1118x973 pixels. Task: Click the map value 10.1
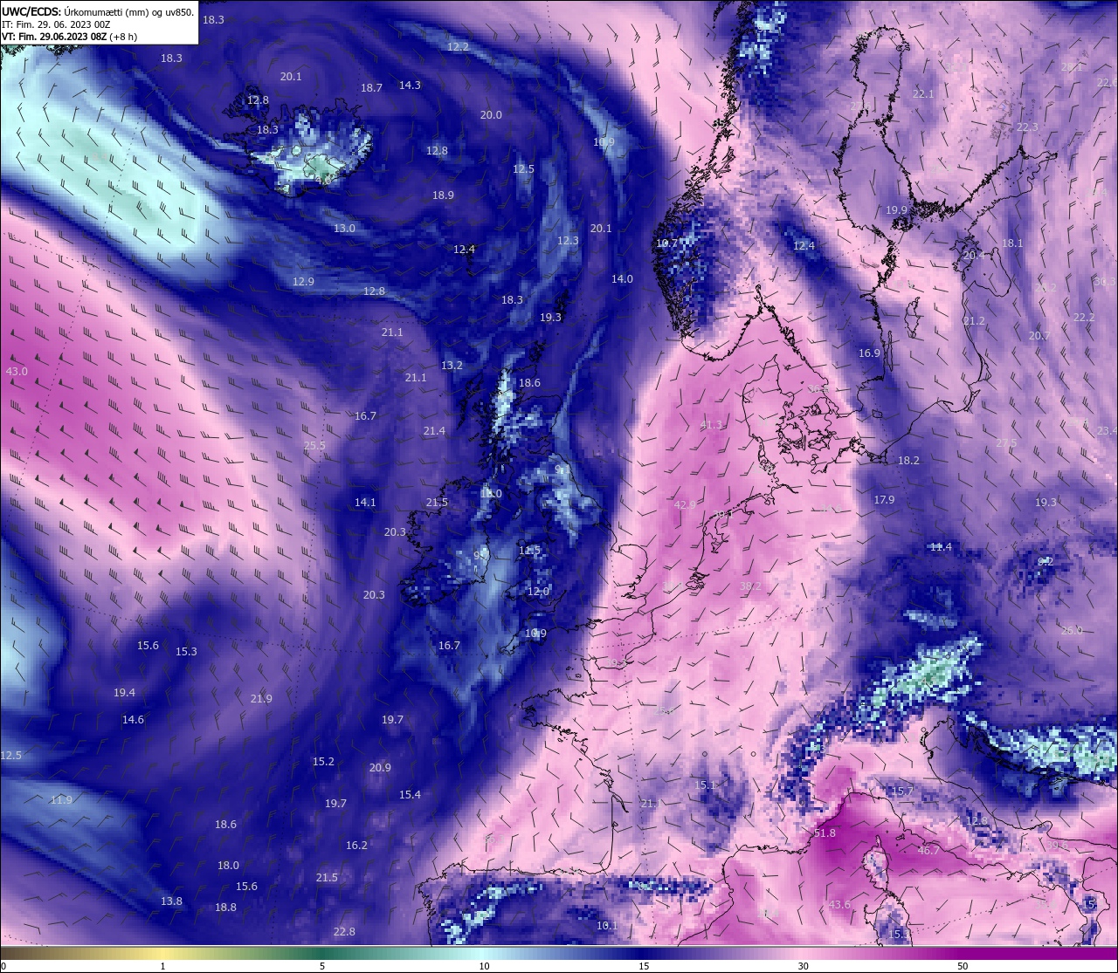coord(607,926)
